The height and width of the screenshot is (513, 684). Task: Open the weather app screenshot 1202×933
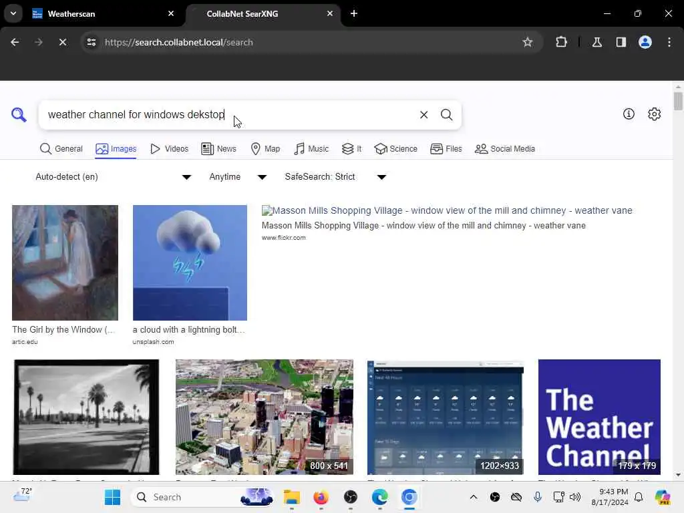click(446, 417)
